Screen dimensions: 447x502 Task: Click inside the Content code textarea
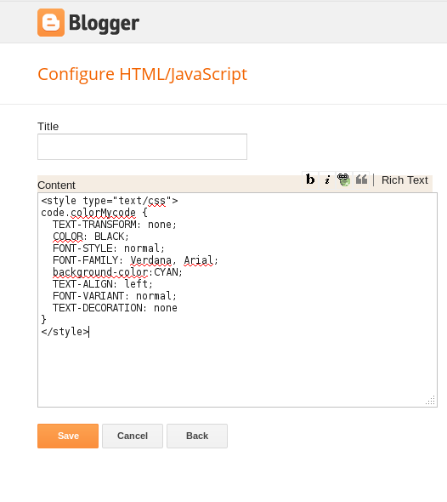[237, 300]
